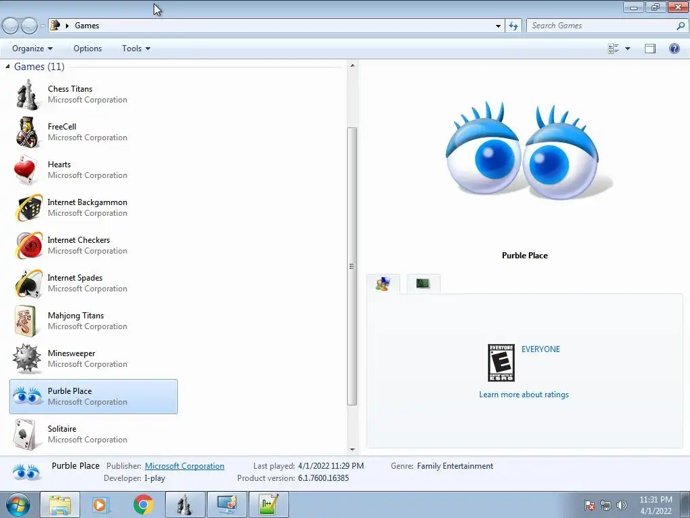Click the EVERYONE rating link
The height and width of the screenshot is (518, 690).
(541, 349)
